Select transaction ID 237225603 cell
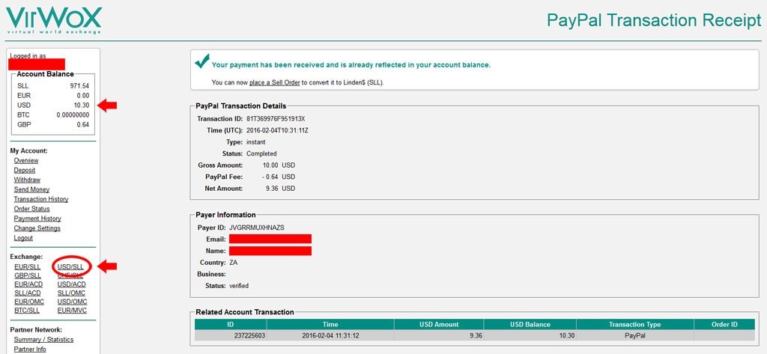 231,336
